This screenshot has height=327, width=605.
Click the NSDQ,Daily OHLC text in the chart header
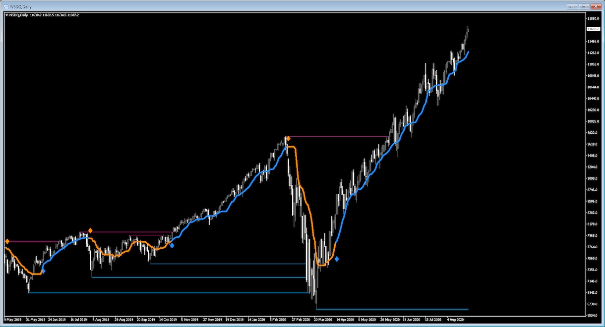click(x=44, y=15)
